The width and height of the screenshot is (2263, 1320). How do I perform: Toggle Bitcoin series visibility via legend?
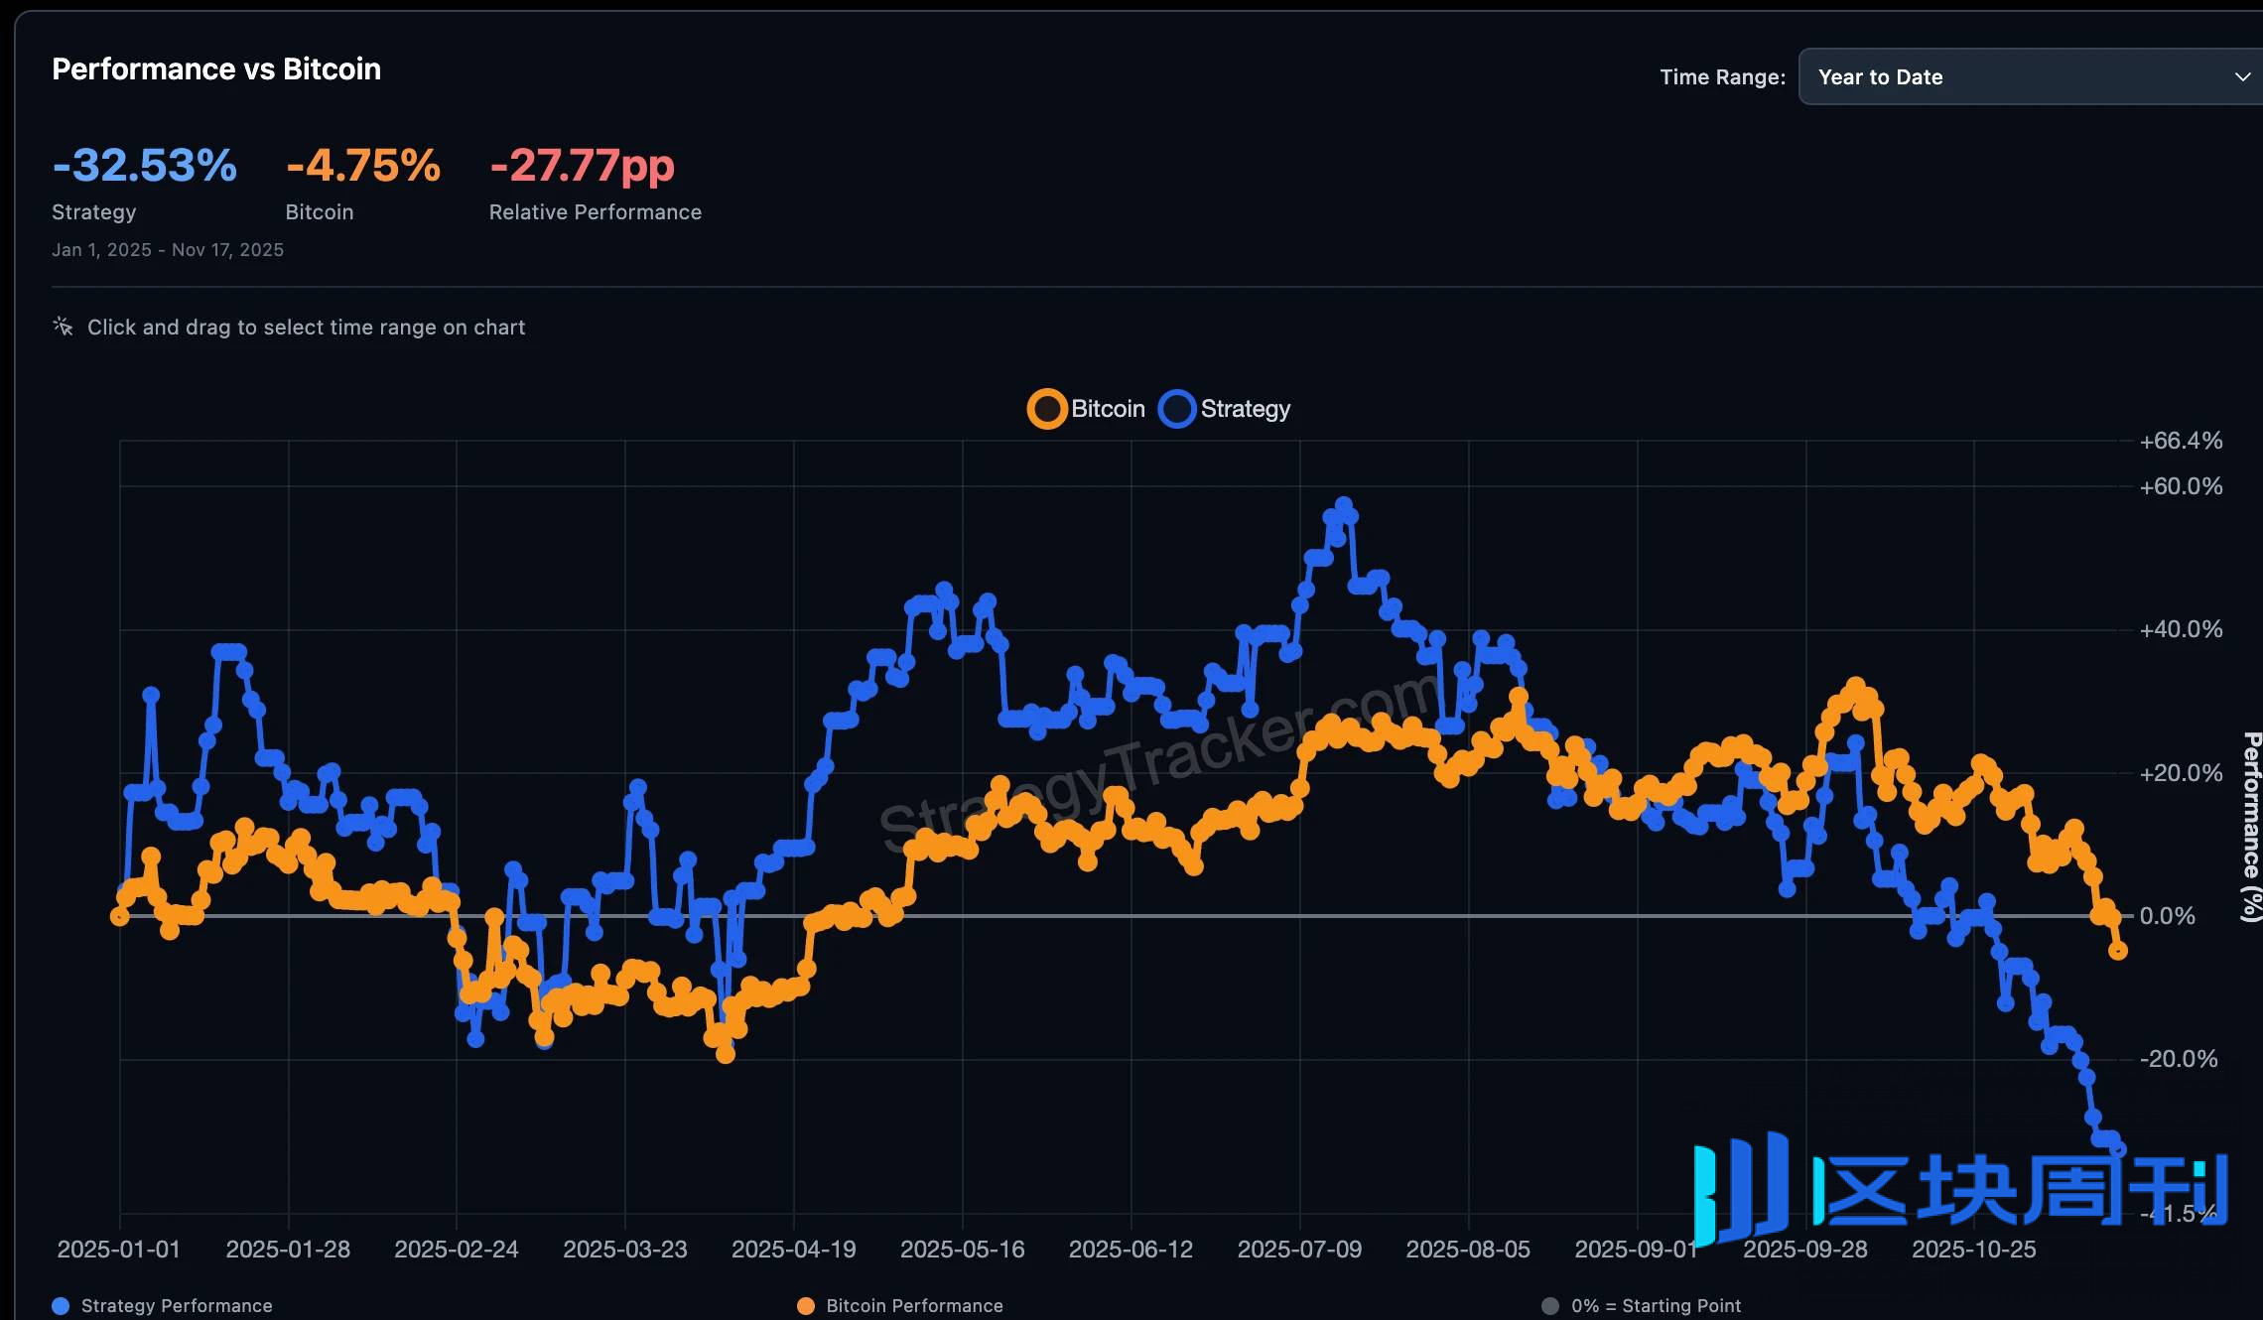pyautogui.click(x=1084, y=408)
